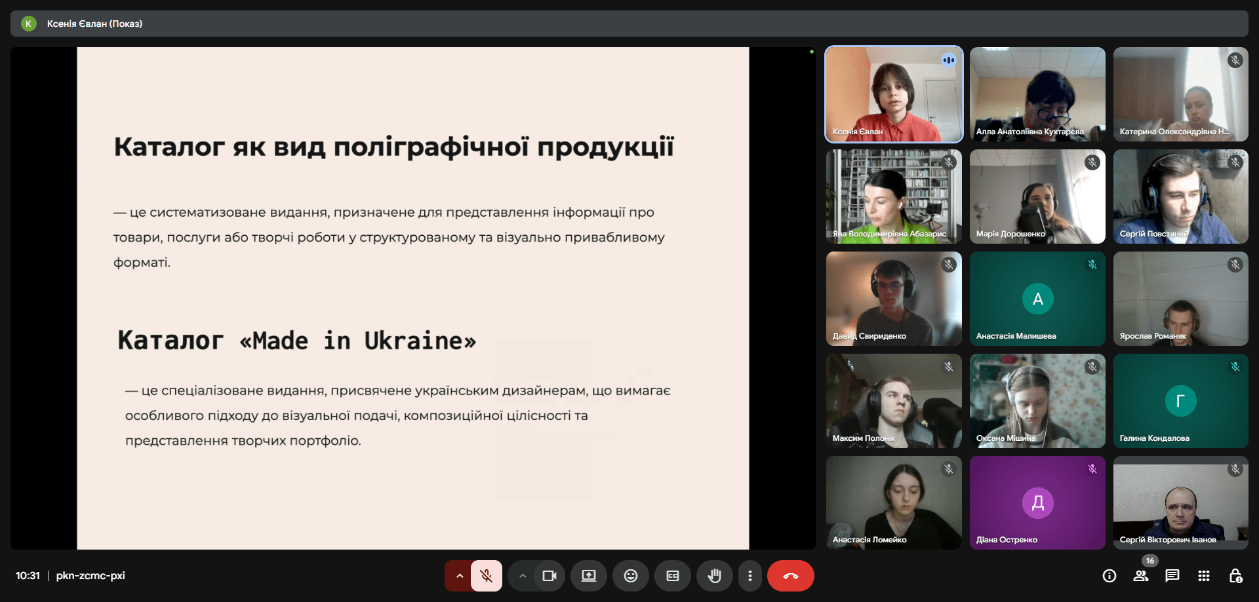Expand audio settings chevron next to microphone
This screenshot has width=1259, height=602.
pos(459,576)
